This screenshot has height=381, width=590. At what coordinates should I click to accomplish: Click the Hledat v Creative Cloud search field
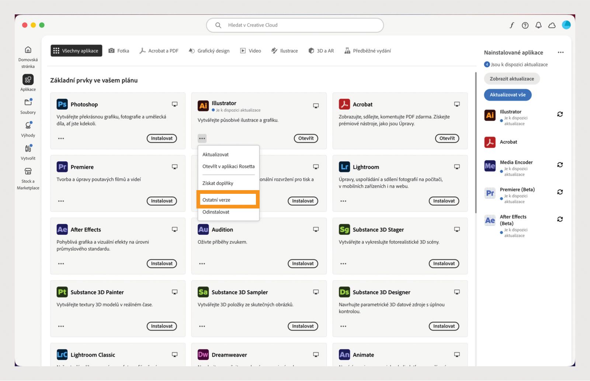(295, 25)
